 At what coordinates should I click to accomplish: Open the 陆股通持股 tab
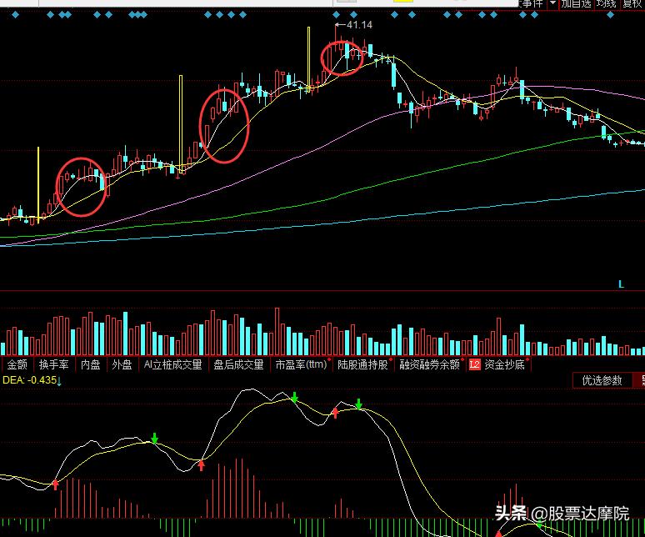362,364
